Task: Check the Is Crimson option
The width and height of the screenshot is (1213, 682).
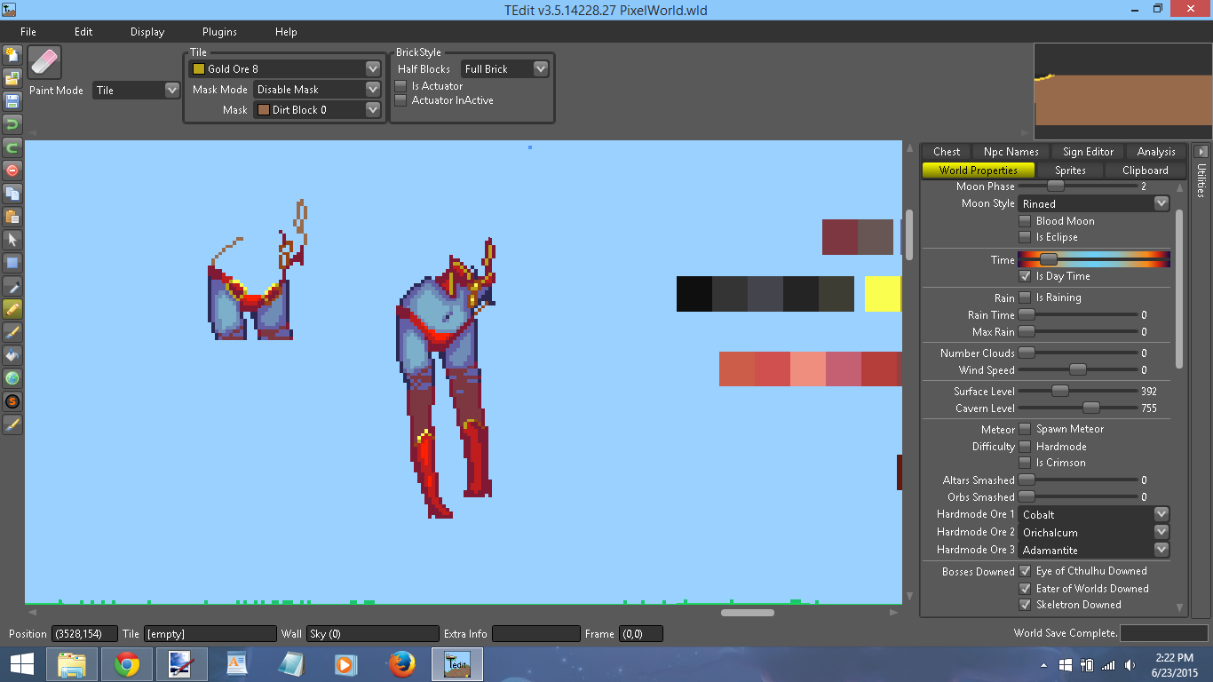Action: click(1025, 463)
